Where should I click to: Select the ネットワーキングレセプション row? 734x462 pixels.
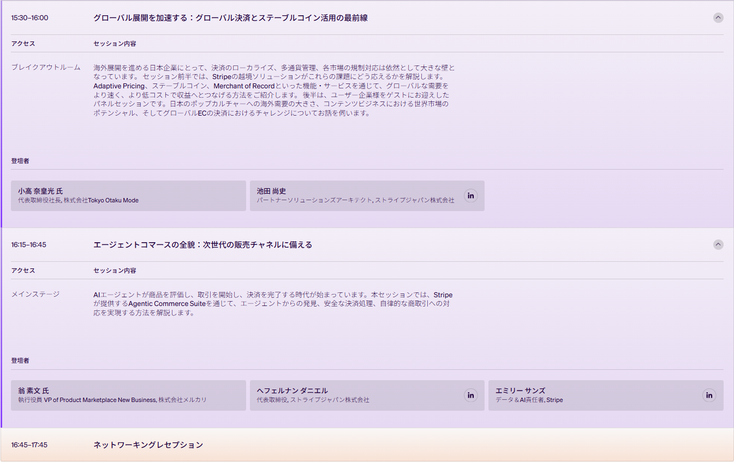(x=367, y=445)
